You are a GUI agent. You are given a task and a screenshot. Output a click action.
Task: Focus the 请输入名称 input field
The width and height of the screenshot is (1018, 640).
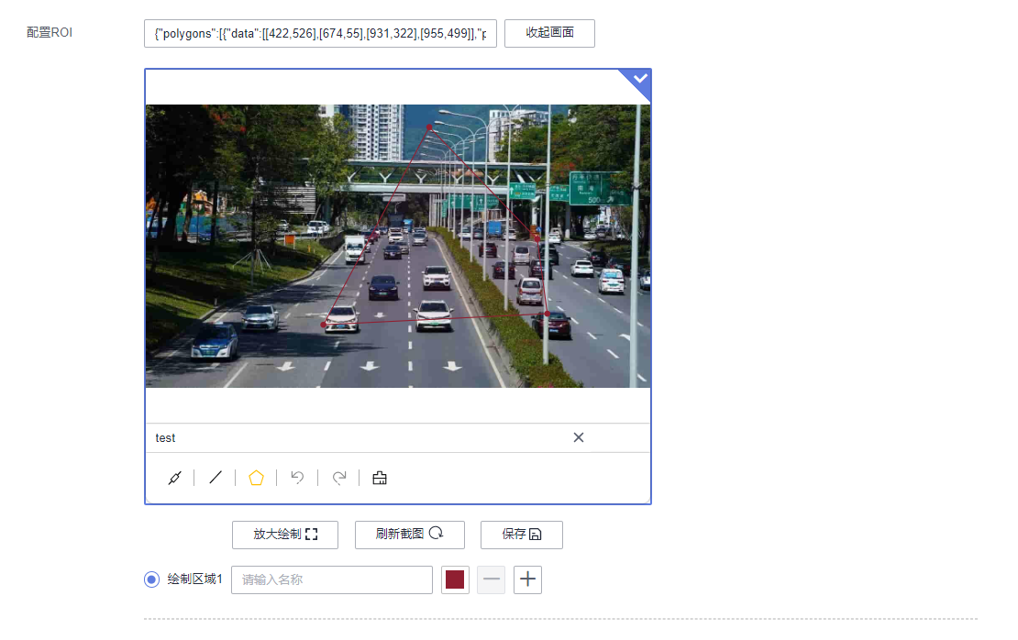click(332, 579)
